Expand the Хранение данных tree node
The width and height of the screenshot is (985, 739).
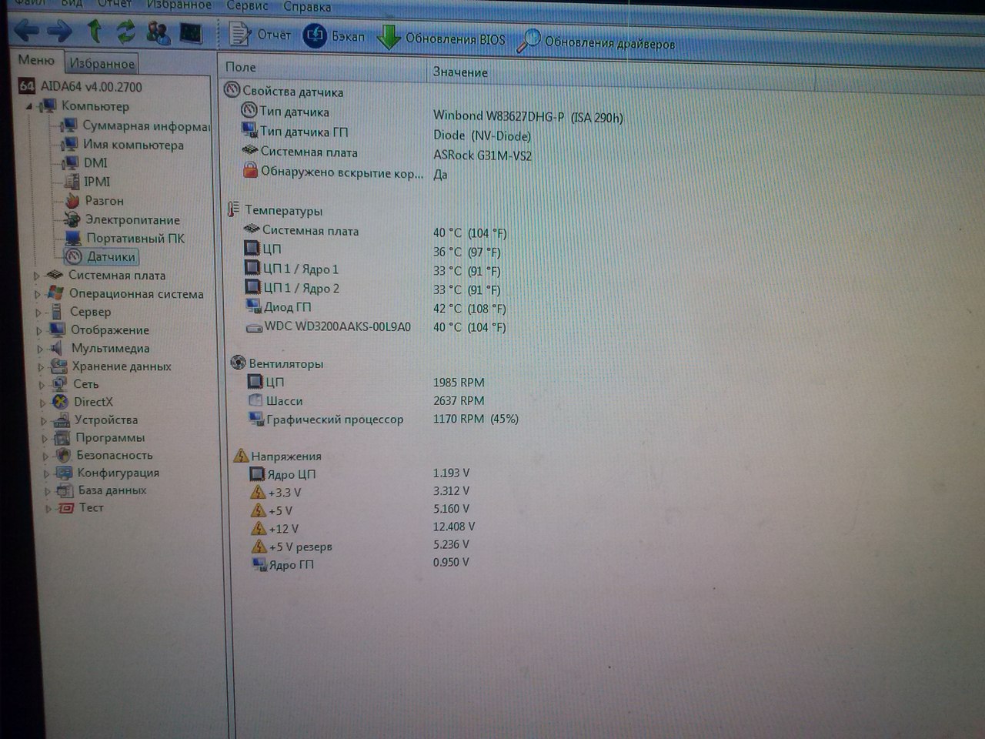[x=41, y=367]
